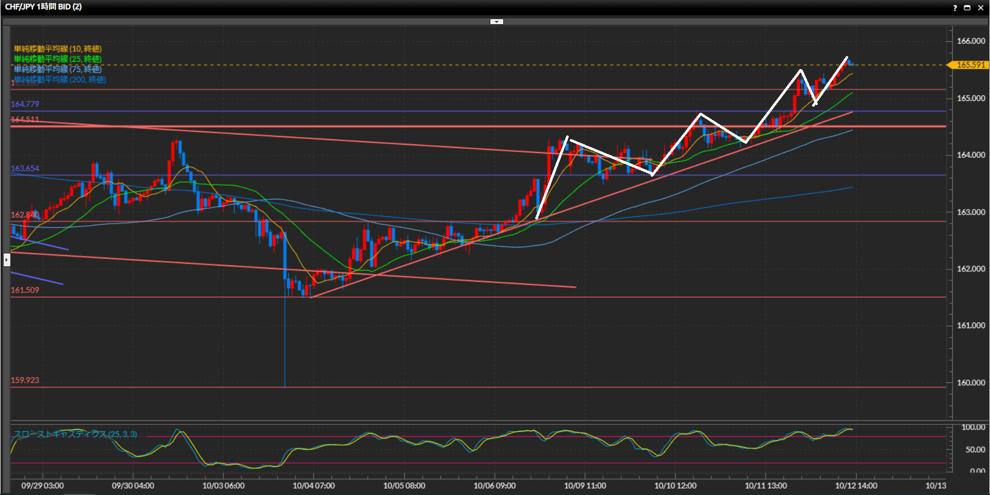Image resolution: width=990 pixels, height=495 pixels.
Task: Expand the top toolbar dropdown arrow
Action: tap(497, 22)
